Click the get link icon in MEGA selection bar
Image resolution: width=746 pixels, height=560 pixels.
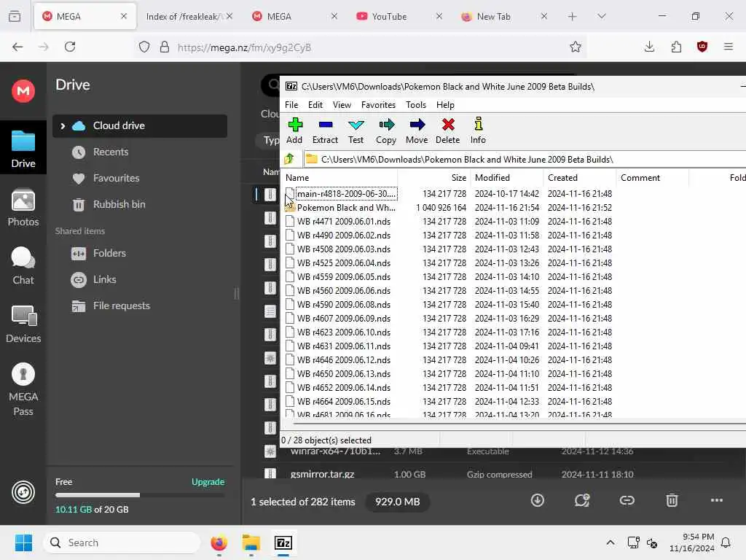(x=627, y=500)
